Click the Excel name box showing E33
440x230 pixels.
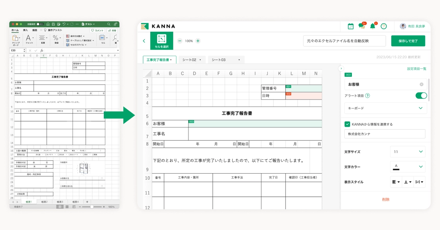[x=17, y=50]
